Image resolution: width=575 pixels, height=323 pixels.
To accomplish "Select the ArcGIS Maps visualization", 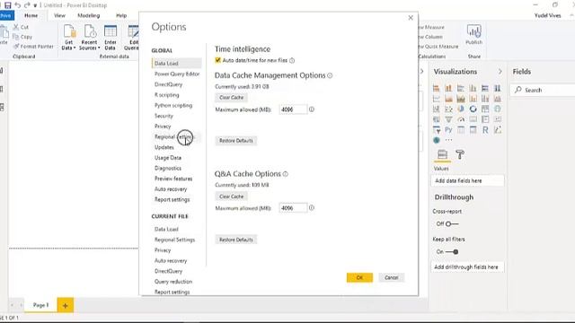I will [x=436, y=140].
